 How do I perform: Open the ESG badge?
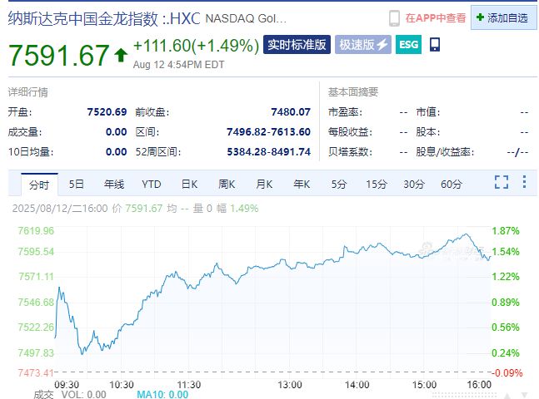(x=408, y=45)
